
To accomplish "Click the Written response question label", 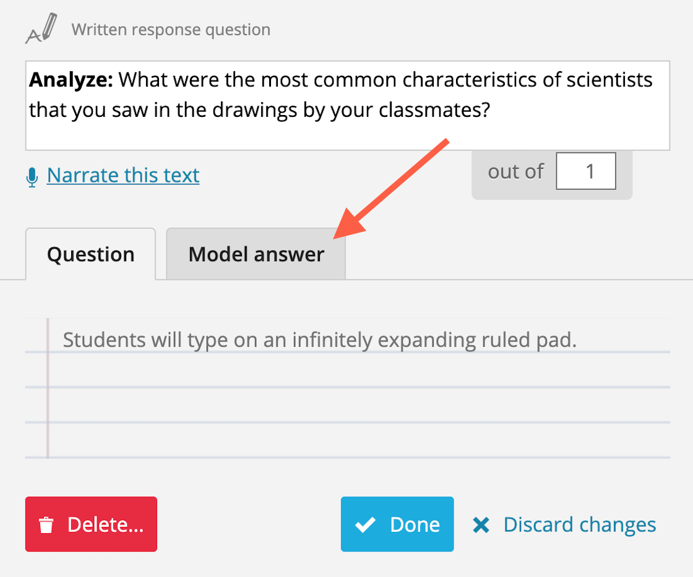I will 171,30.
